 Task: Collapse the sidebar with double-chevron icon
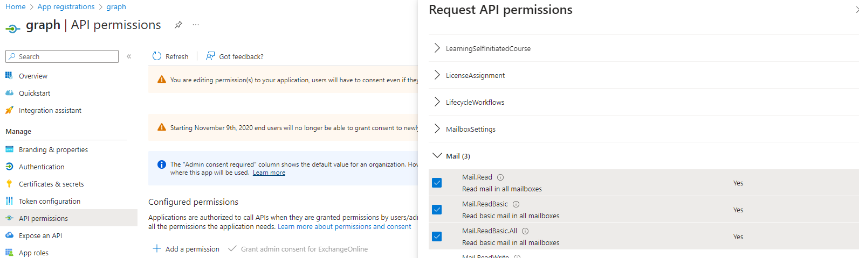click(129, 56)
